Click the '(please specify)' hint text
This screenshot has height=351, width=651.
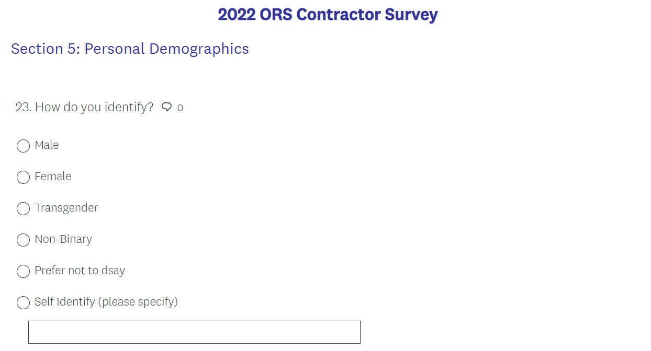139,302
